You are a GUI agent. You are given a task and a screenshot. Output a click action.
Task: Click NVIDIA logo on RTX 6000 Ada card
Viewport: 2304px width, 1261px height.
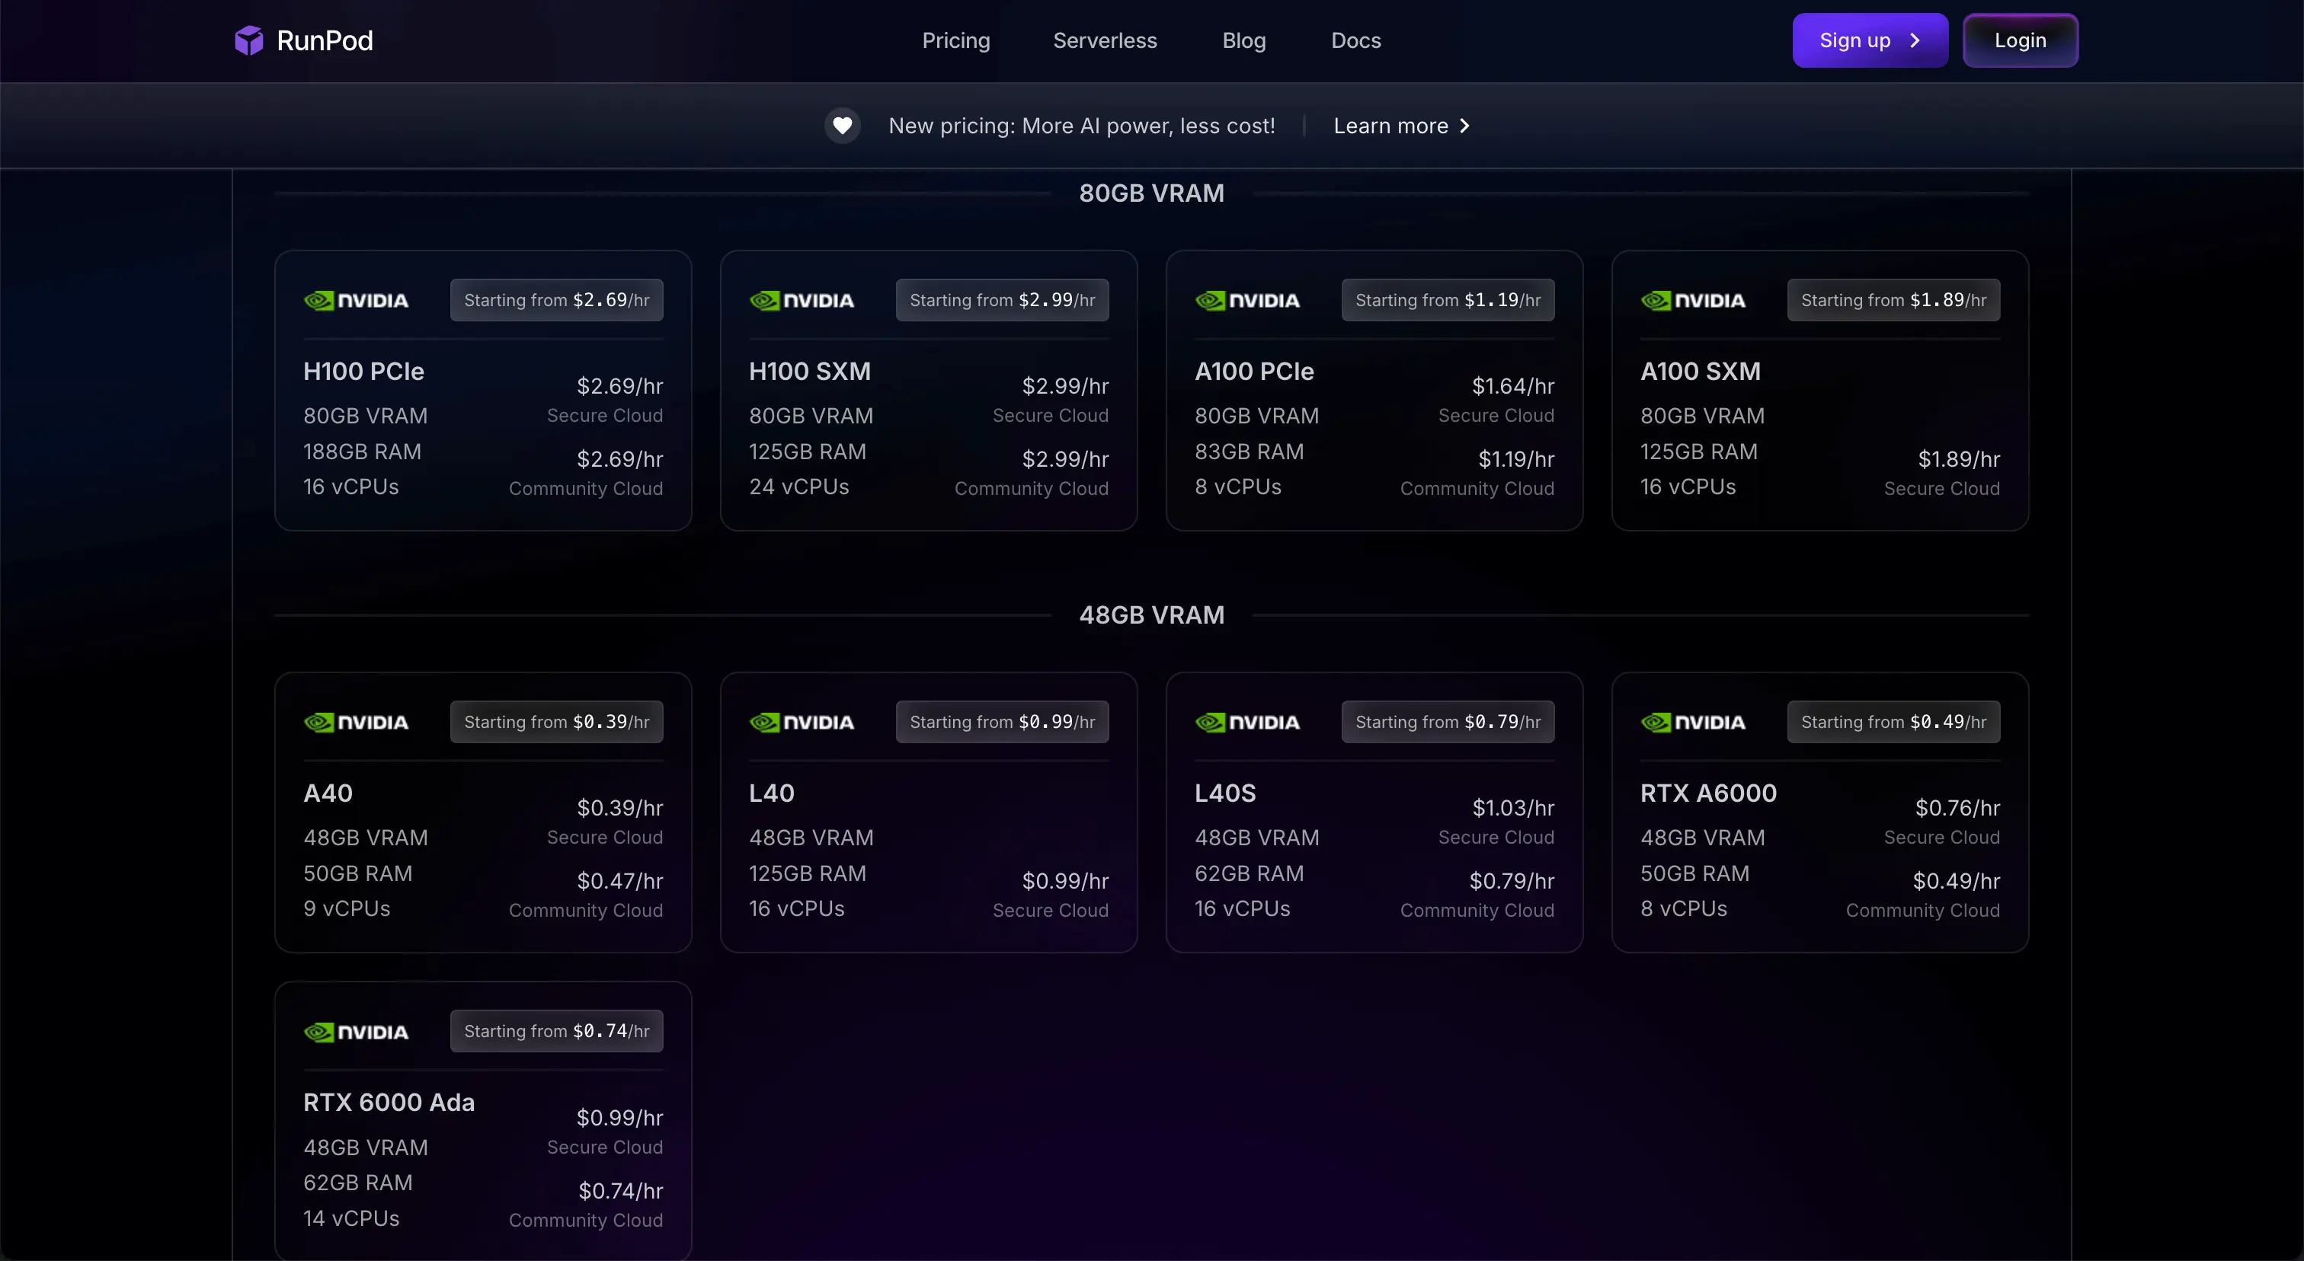click(x=356, y=1033)
